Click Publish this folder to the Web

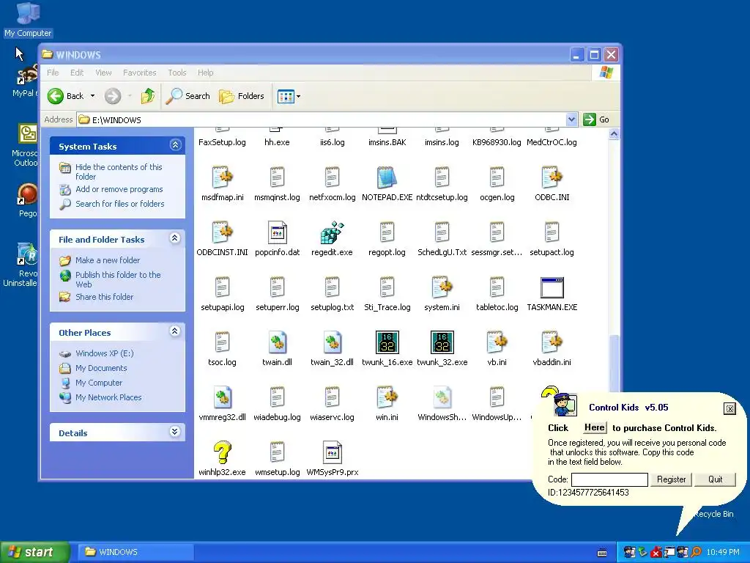coord(118,279)
